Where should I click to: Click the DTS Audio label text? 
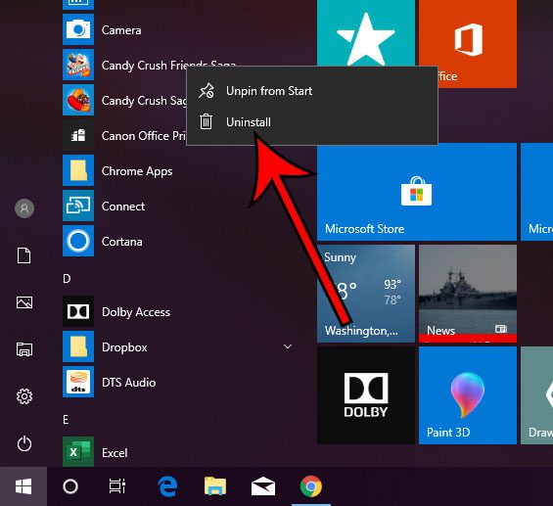129,383
